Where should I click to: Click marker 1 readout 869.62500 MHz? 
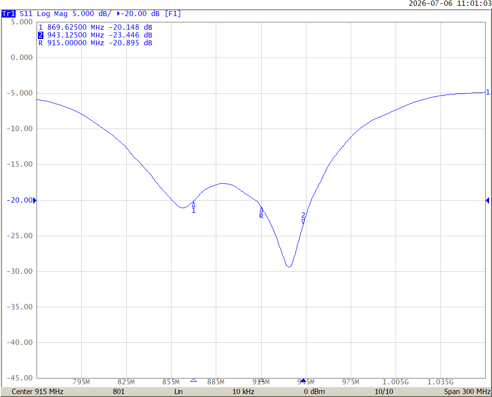(95, 27)
